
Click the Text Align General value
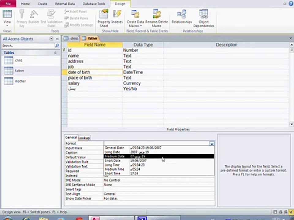[159, 194]
